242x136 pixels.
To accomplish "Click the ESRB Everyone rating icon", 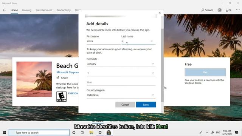I will coord(61,97).
